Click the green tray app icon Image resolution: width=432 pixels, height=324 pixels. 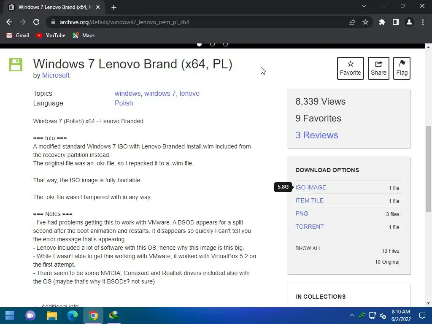pyautogui.click(x=362, y=316)
